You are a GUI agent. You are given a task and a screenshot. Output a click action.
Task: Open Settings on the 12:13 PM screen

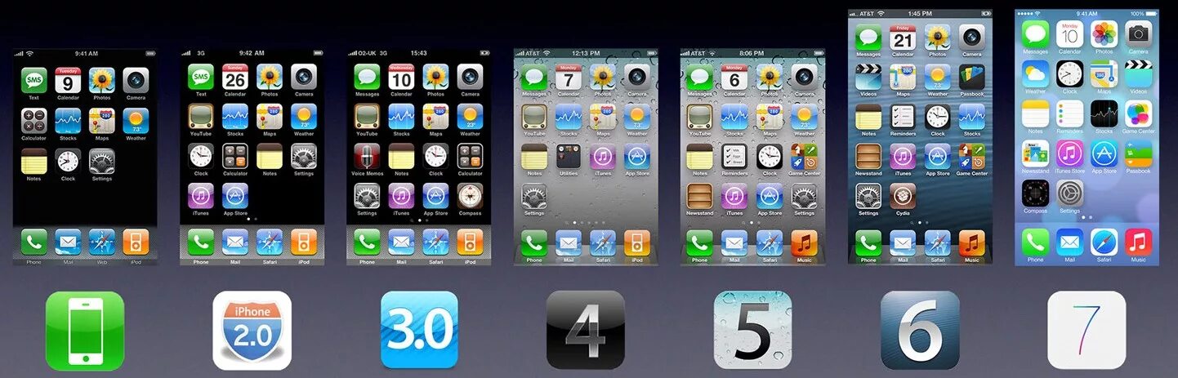click(x=534, y=196)
